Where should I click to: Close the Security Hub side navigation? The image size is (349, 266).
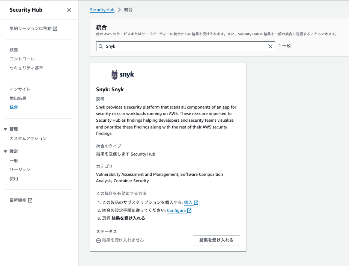[69, 10]
